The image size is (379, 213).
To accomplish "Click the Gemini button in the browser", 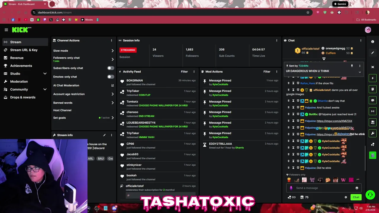I will tap(340, 4).
